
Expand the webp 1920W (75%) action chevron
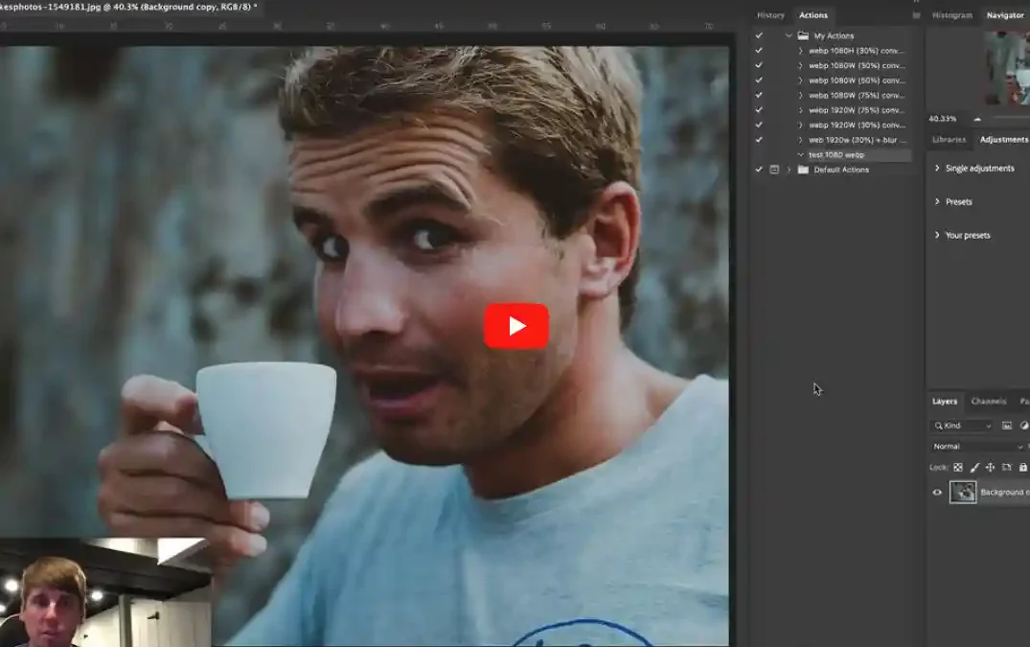click(800, 109)
